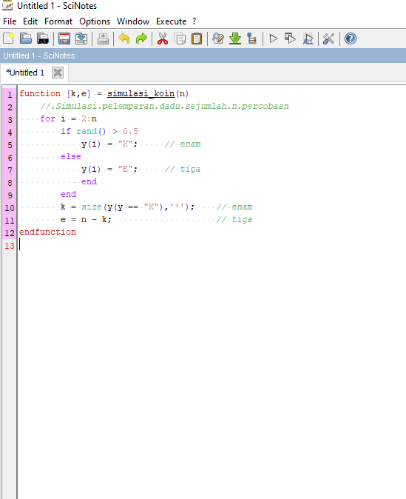Viewport: 406px width, 499px height.
Task: Open help with blue question icon
Action: (350, 38)
